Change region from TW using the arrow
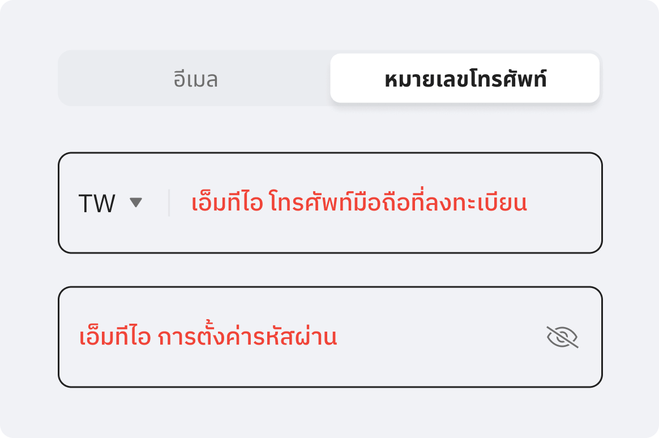This screenshot has height=438, width=659. pos(136,203)
